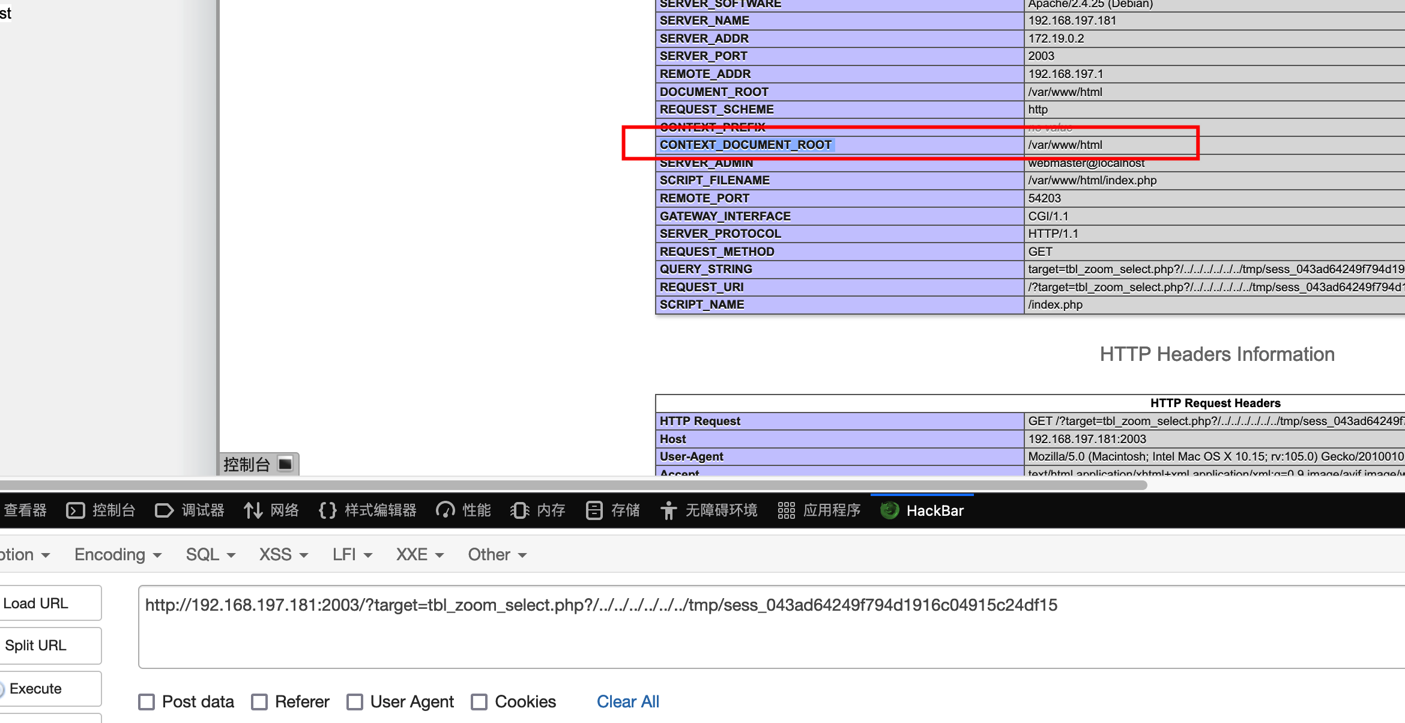Select the SERVER_ADDR value 172.19.0.2

pos(1056,38)
